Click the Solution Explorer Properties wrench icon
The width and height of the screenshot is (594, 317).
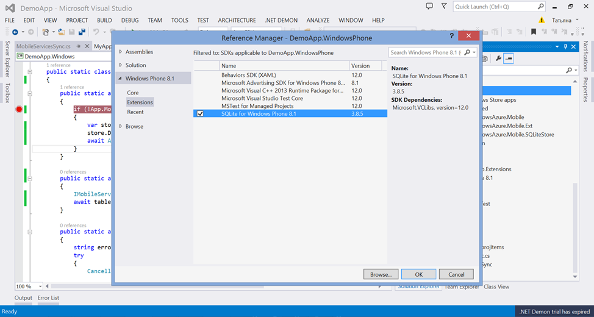click(x=498, y=59)
